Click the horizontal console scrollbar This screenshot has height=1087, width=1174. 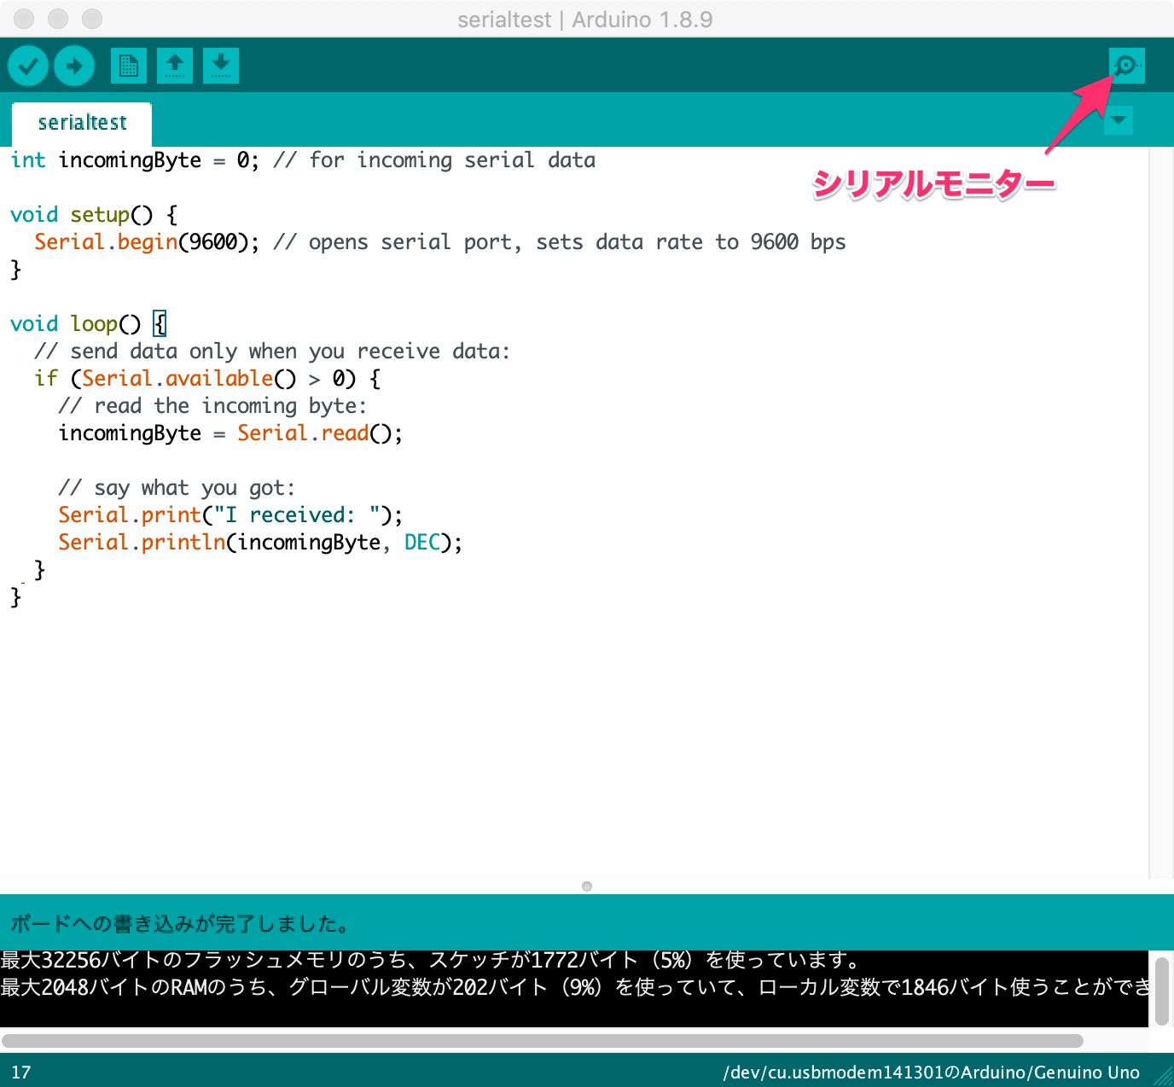(x=543, y=1041)
